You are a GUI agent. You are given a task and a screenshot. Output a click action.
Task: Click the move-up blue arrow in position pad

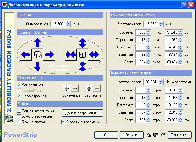38,43
